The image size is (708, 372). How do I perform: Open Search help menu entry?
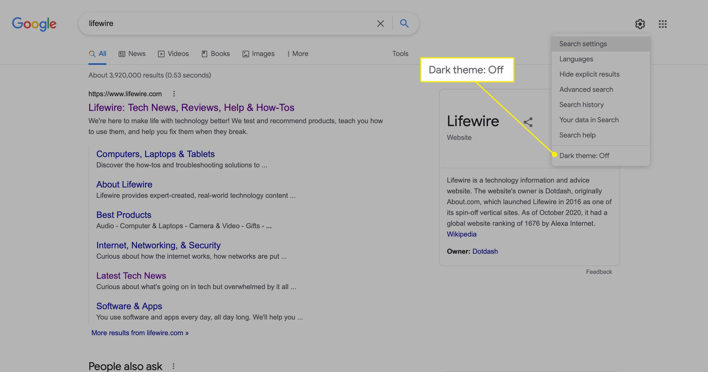(x=601, y=135)
